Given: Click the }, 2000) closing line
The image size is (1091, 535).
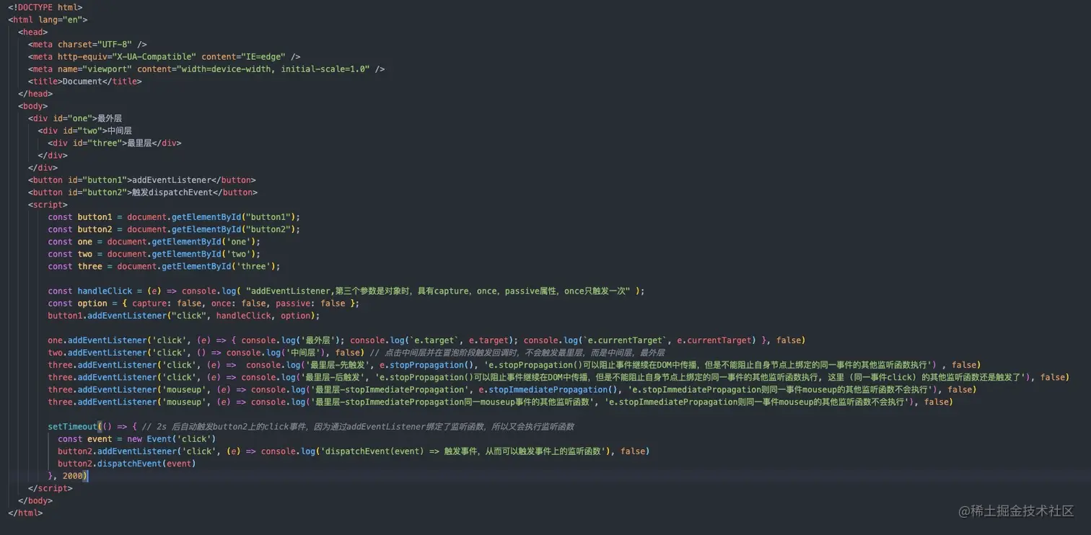Looking at the screenshot, I should click(68, 476).
